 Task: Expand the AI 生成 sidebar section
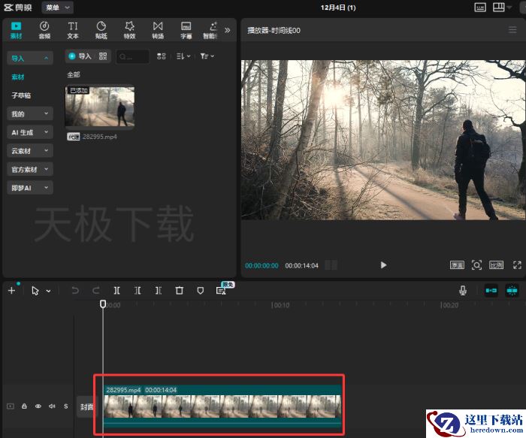[29, 132]
